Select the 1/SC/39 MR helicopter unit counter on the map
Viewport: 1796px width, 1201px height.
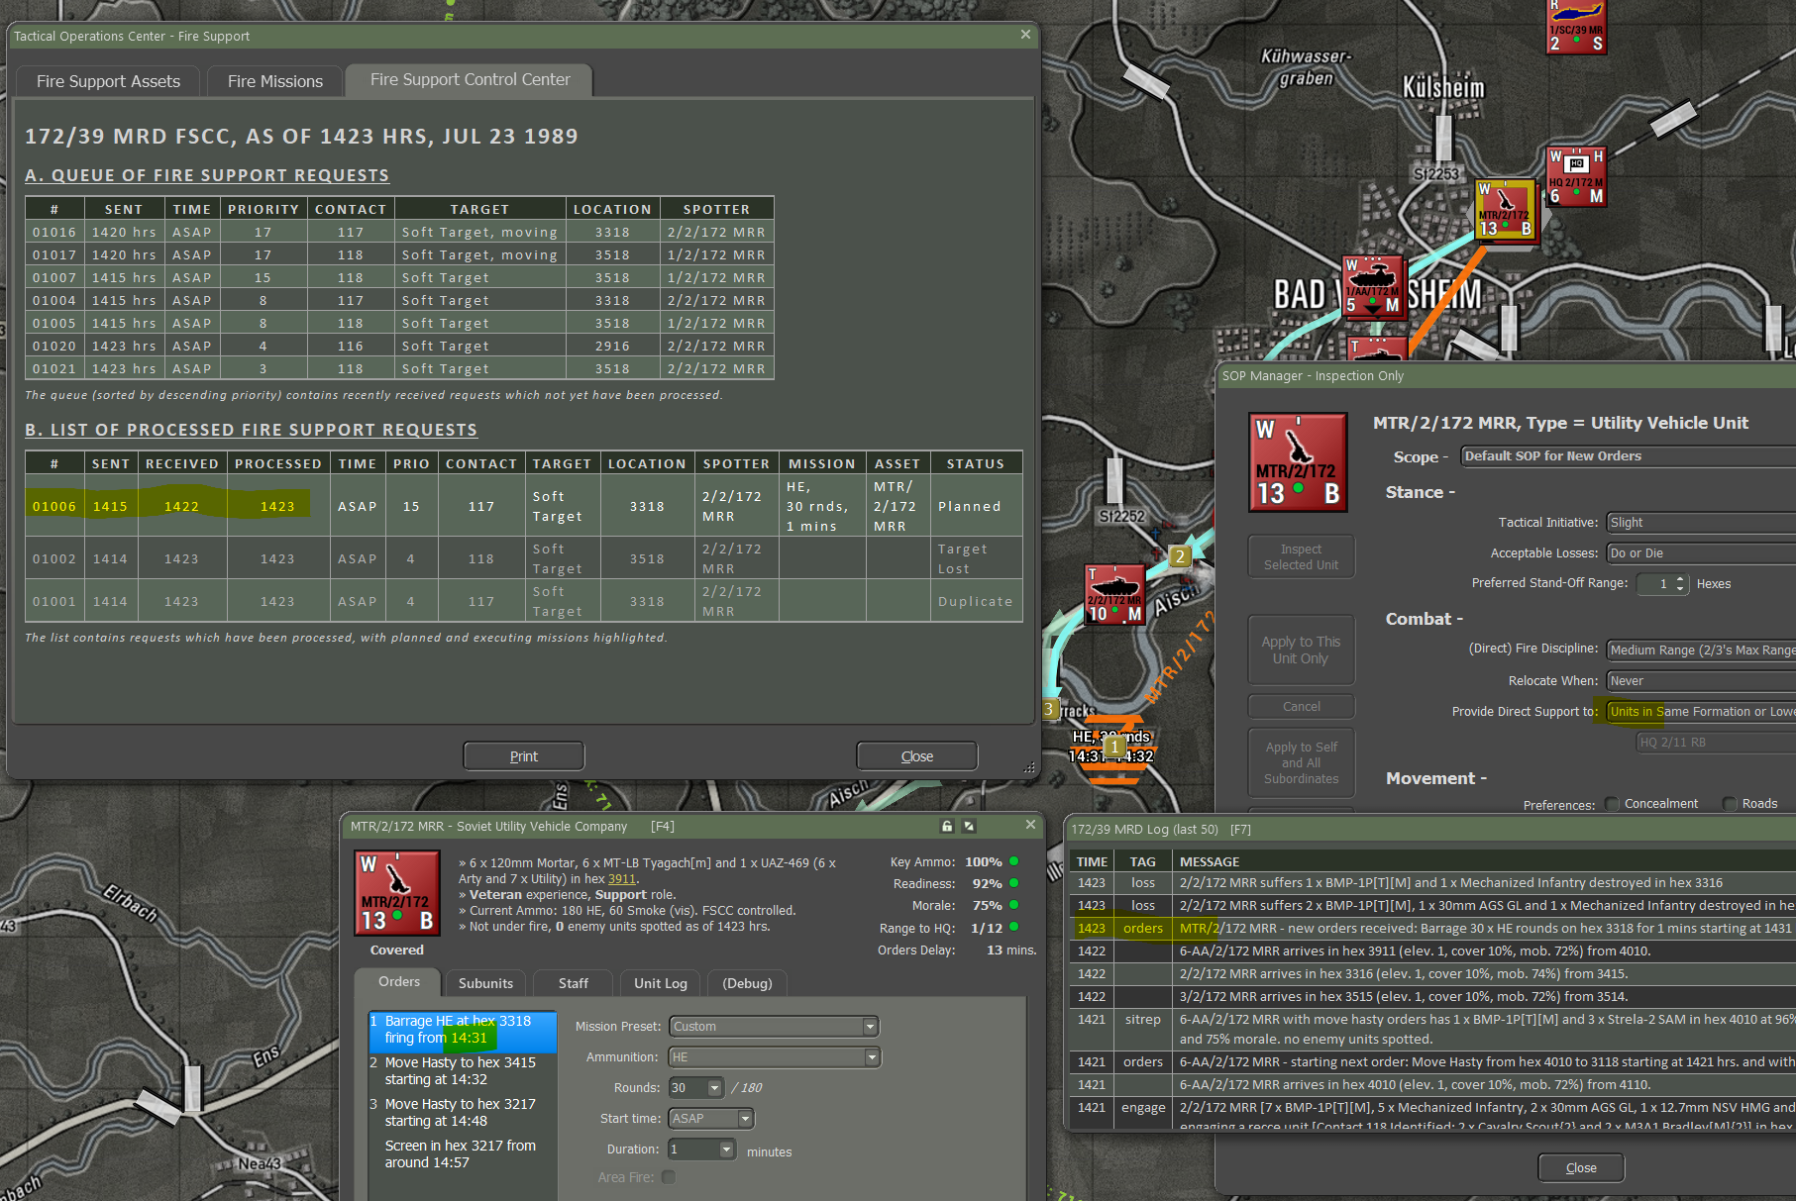(1576, 26)
